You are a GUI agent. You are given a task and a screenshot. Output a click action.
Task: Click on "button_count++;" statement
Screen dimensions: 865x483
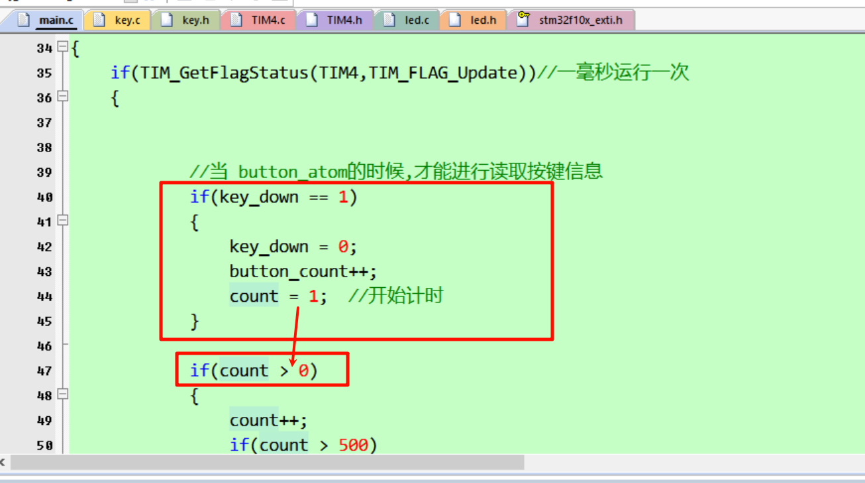point(303,272)
